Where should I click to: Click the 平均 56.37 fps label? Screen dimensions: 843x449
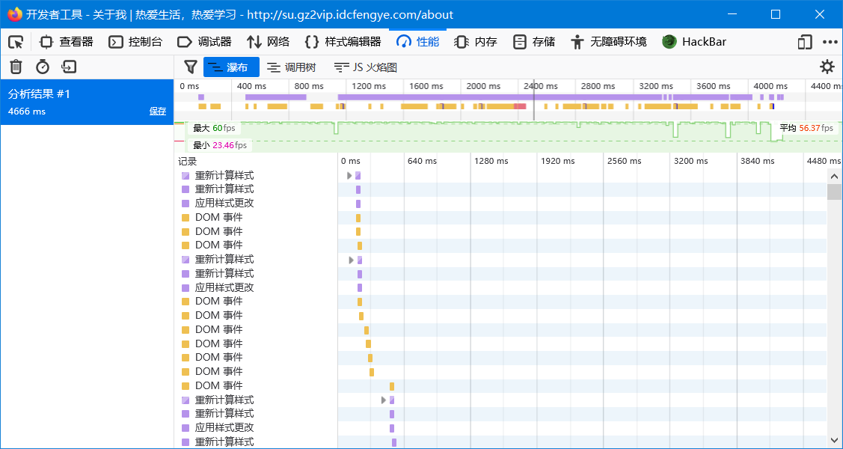click(806, 128)
